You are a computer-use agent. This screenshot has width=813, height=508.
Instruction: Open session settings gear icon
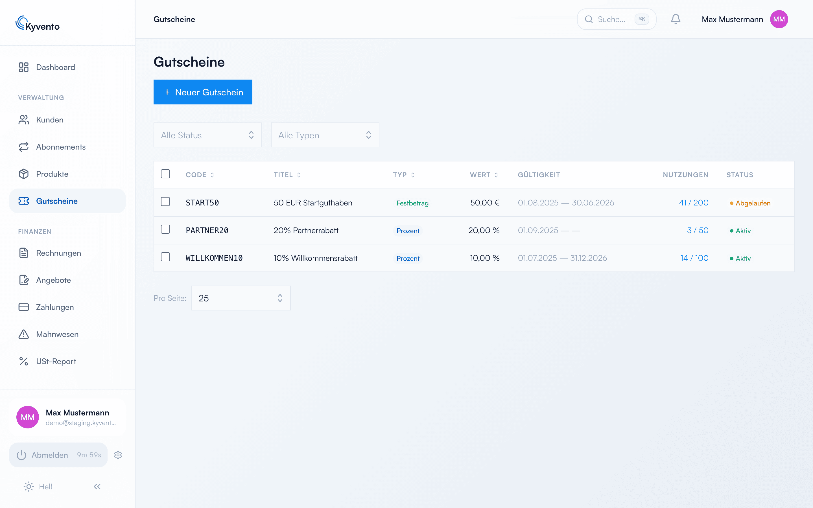pyautogui.click(x=118, y=455)
